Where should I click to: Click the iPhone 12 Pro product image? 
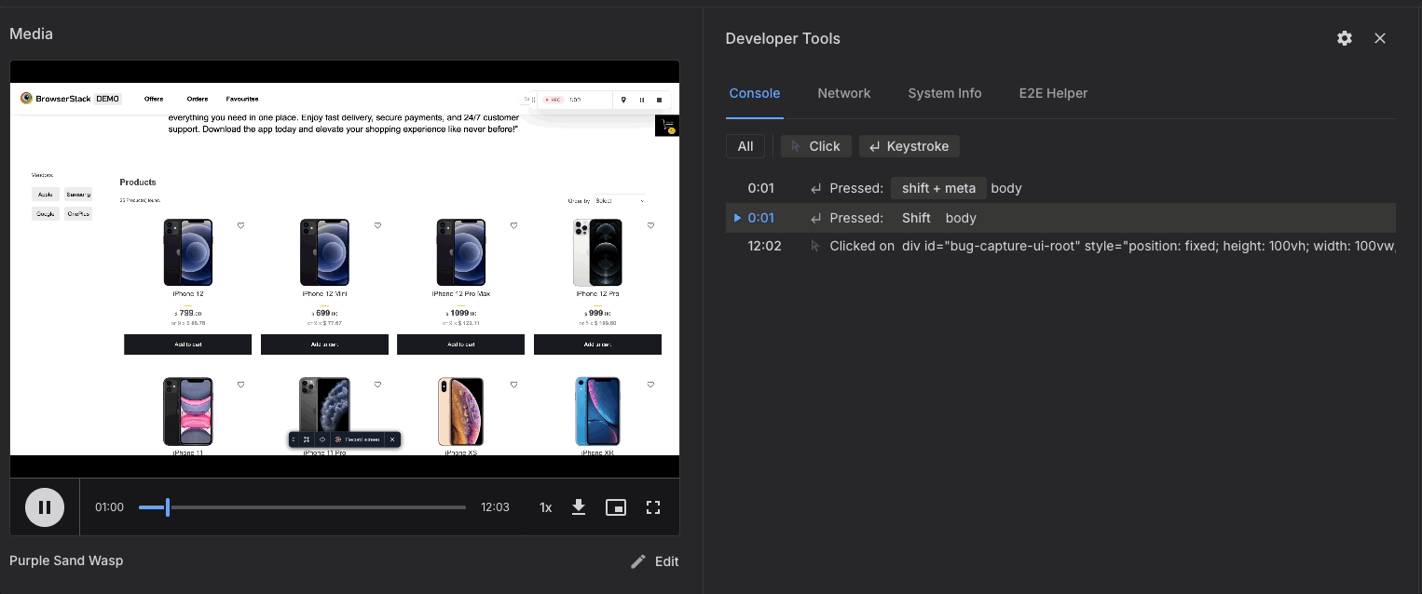click(597, 252)
